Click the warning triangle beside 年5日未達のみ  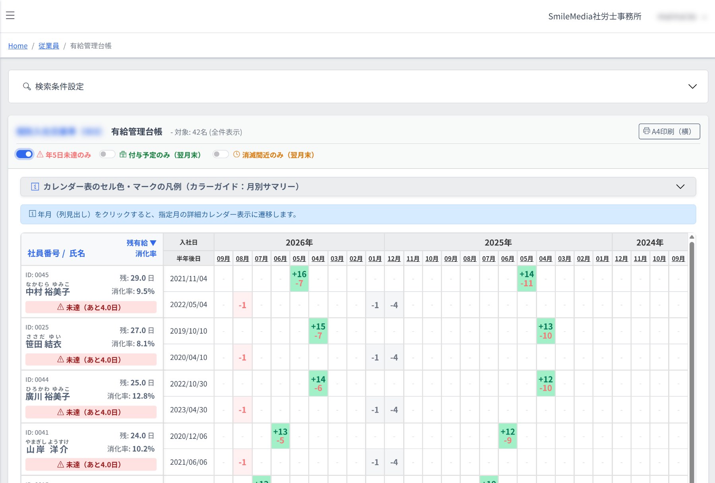(x=40, y=155)
